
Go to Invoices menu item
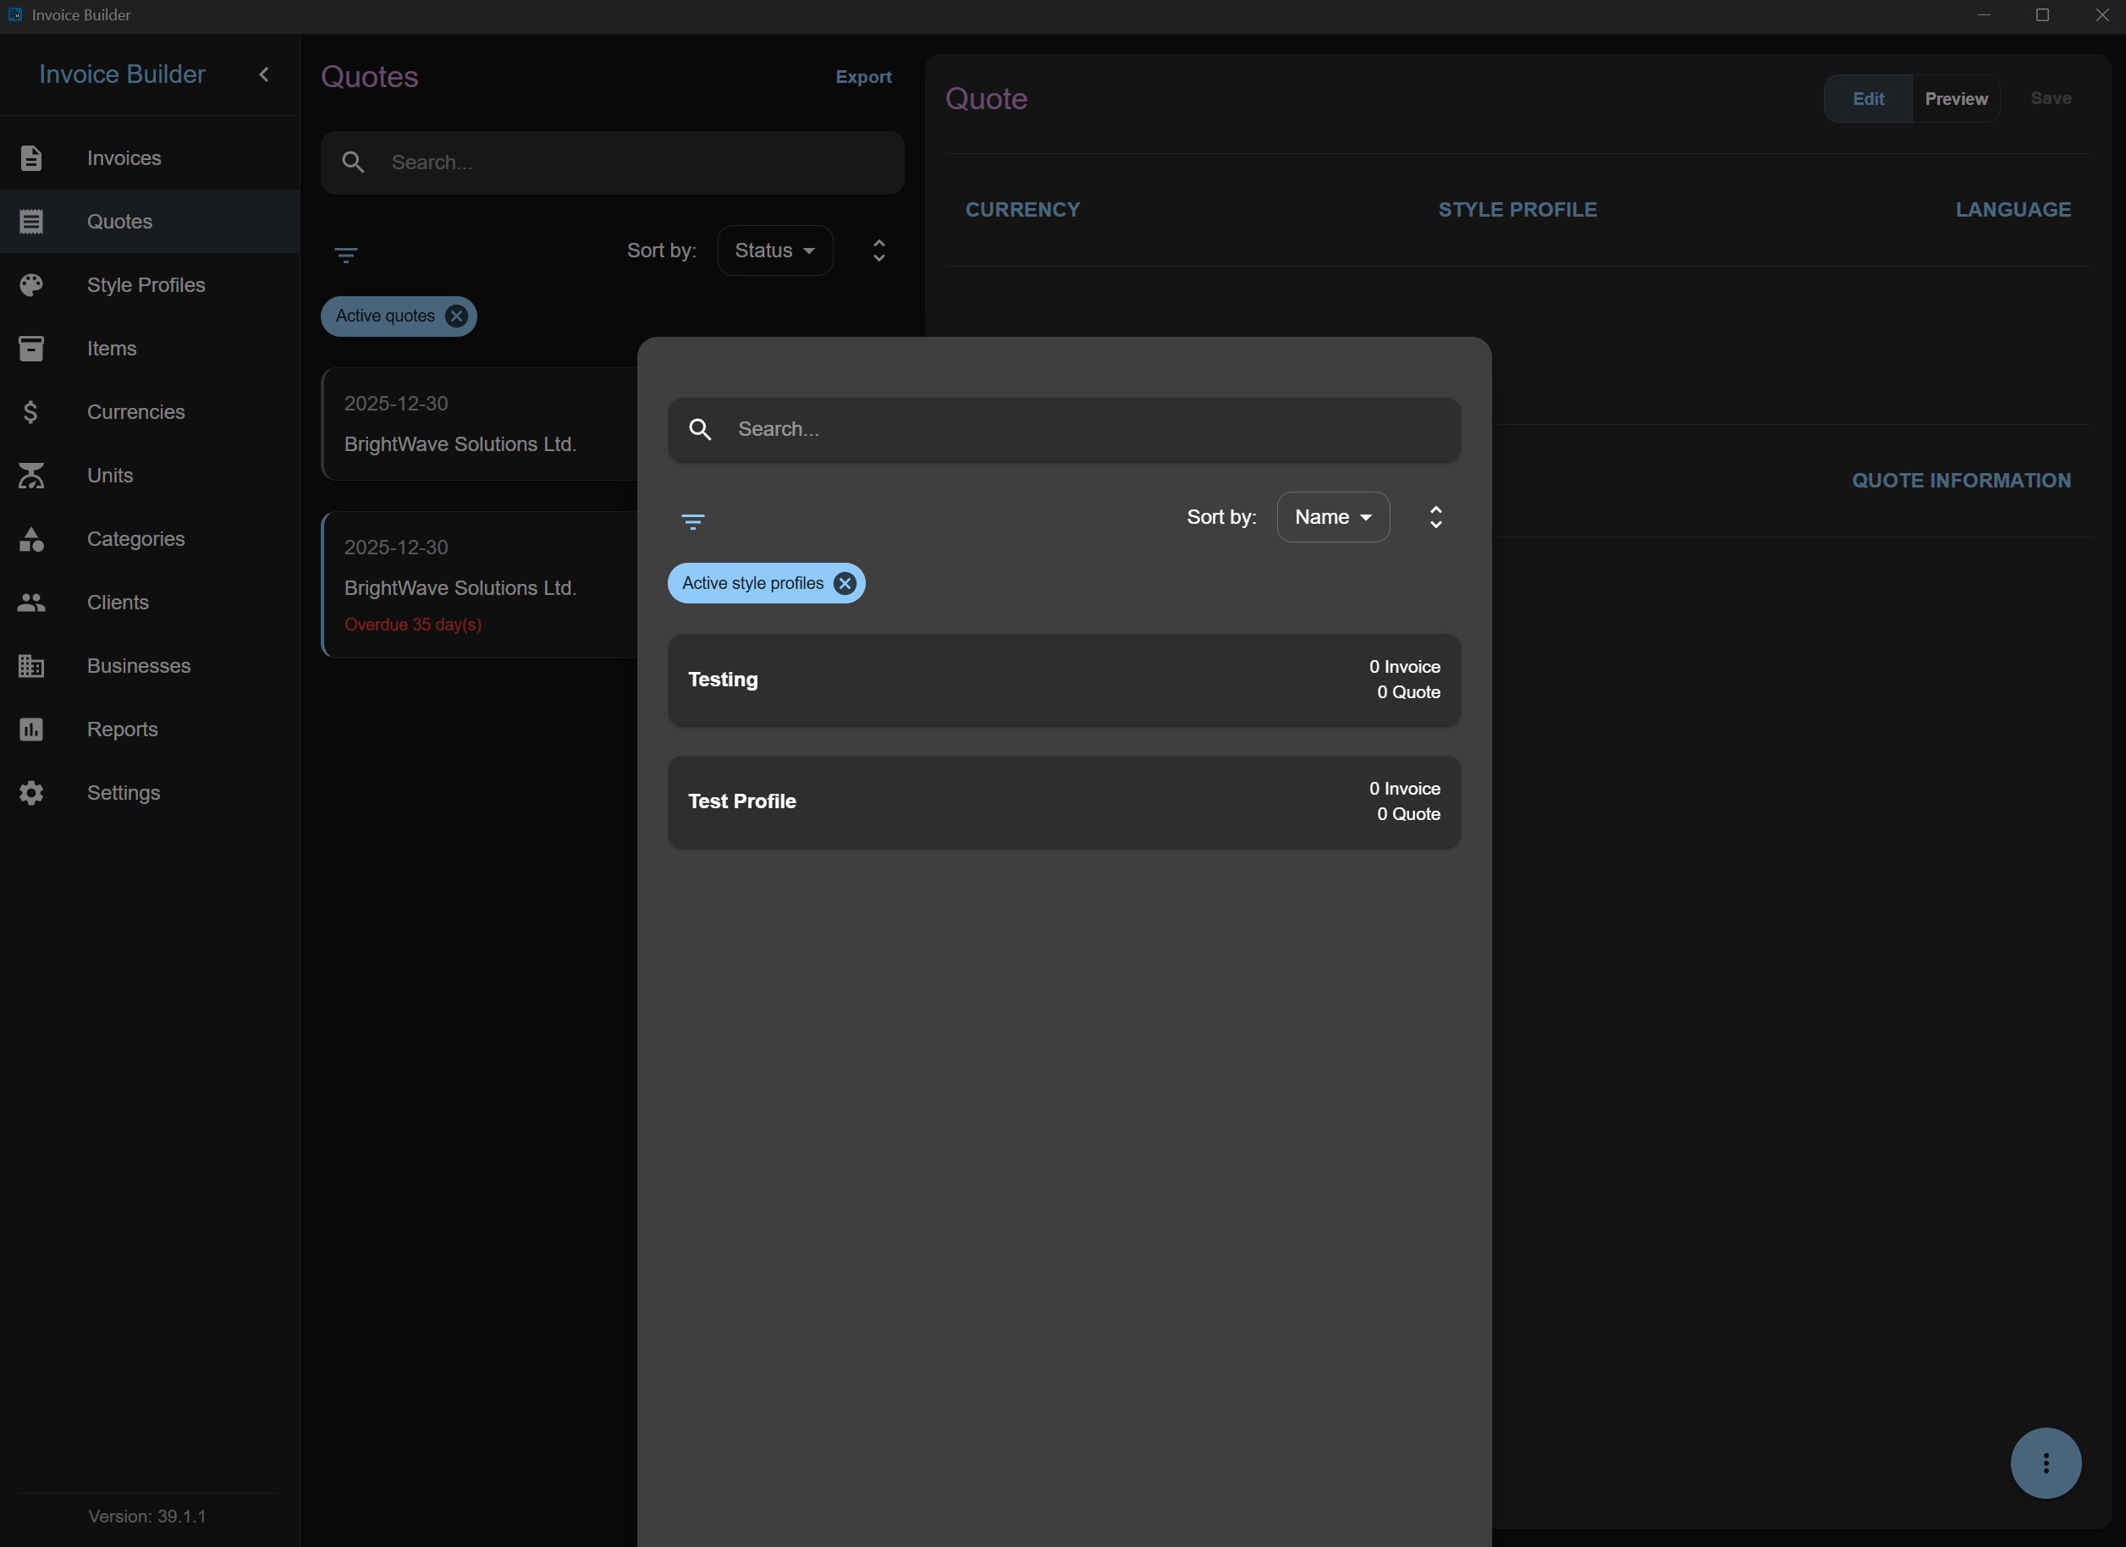150,157
